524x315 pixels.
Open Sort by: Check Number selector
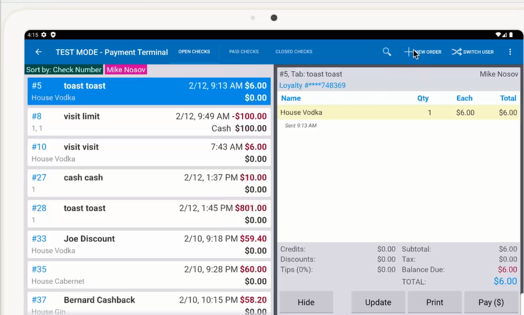click(x=64, y=70)
